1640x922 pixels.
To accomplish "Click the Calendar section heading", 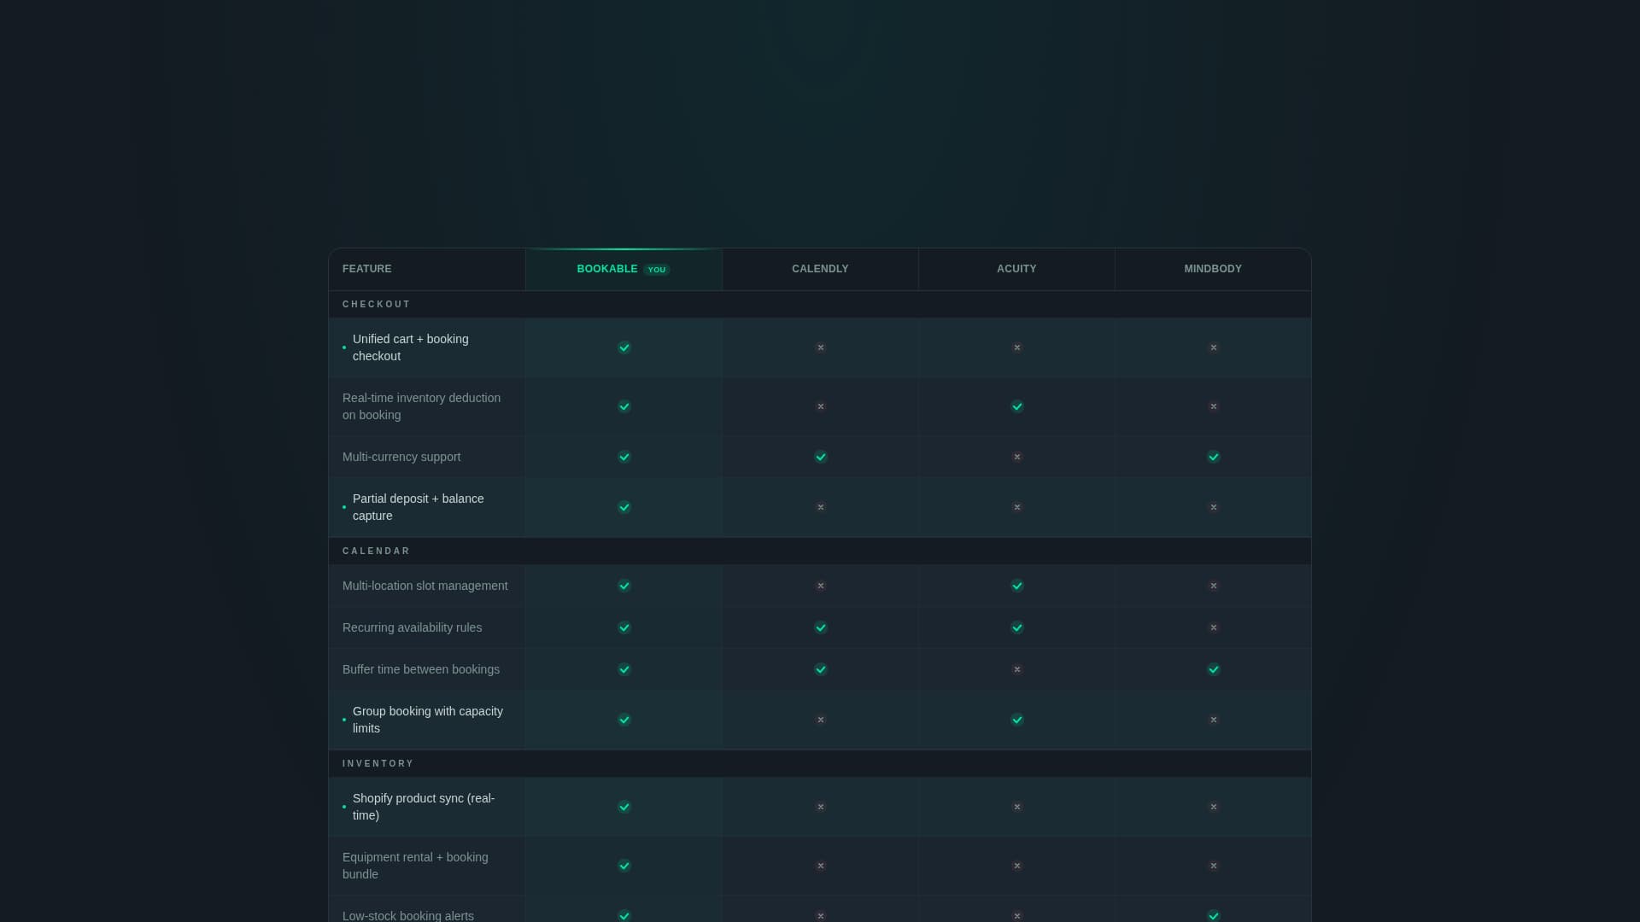I will tap(377, 551).
